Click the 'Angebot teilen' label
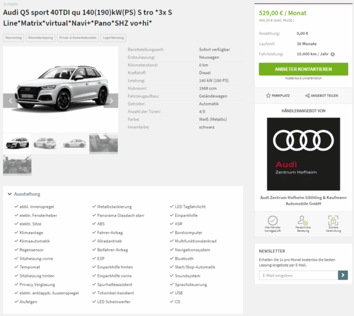 click(x=324, y=96)
